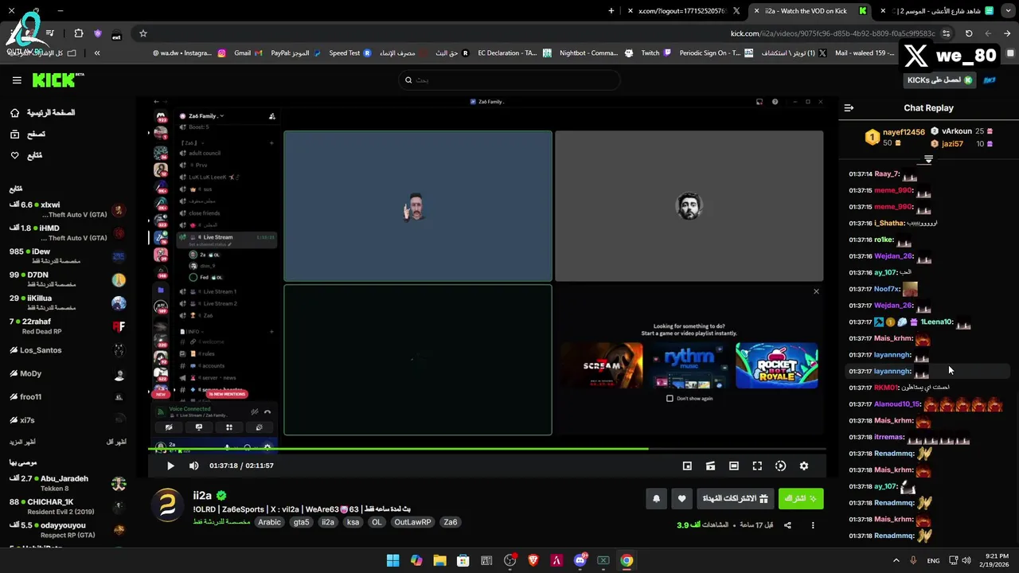Open Discord from taskbar
Image resolution: width=1019 pixels, height=573 pixels.
pos(580,560)
